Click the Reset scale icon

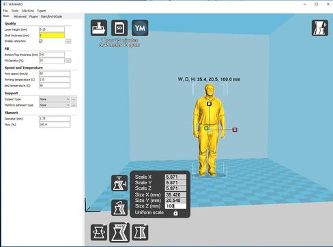(119, 207)
